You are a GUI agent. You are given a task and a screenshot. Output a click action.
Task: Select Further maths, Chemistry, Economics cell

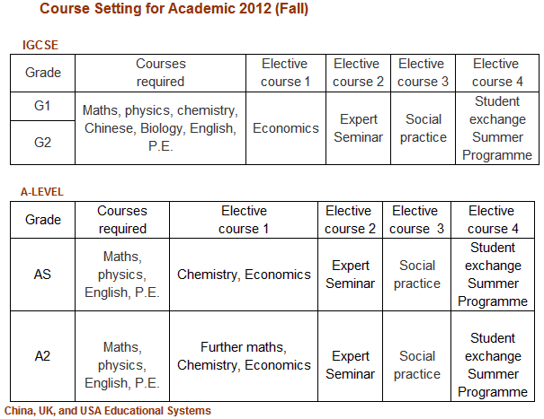point(244,356)
